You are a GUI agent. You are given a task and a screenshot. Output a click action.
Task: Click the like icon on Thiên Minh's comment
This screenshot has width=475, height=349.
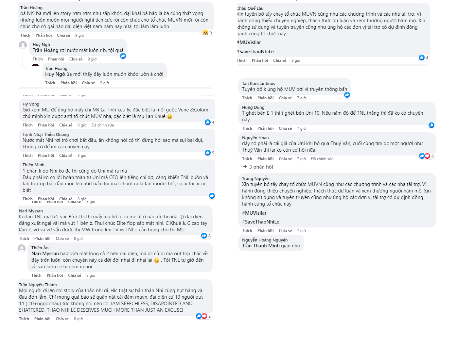point(212,196)
